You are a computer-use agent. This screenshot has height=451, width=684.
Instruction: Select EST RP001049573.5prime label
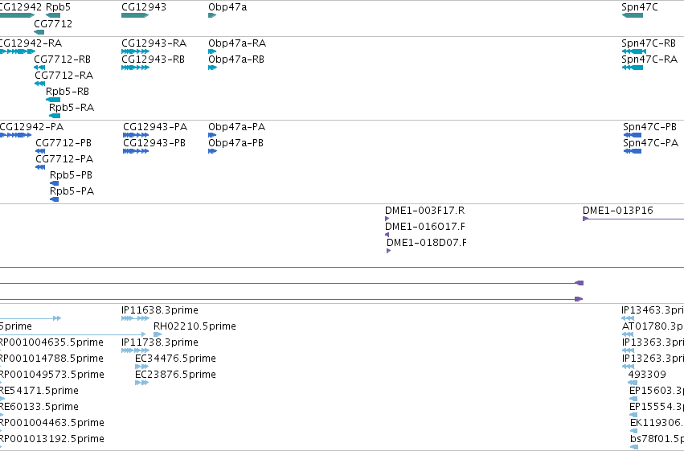point(52,375)
